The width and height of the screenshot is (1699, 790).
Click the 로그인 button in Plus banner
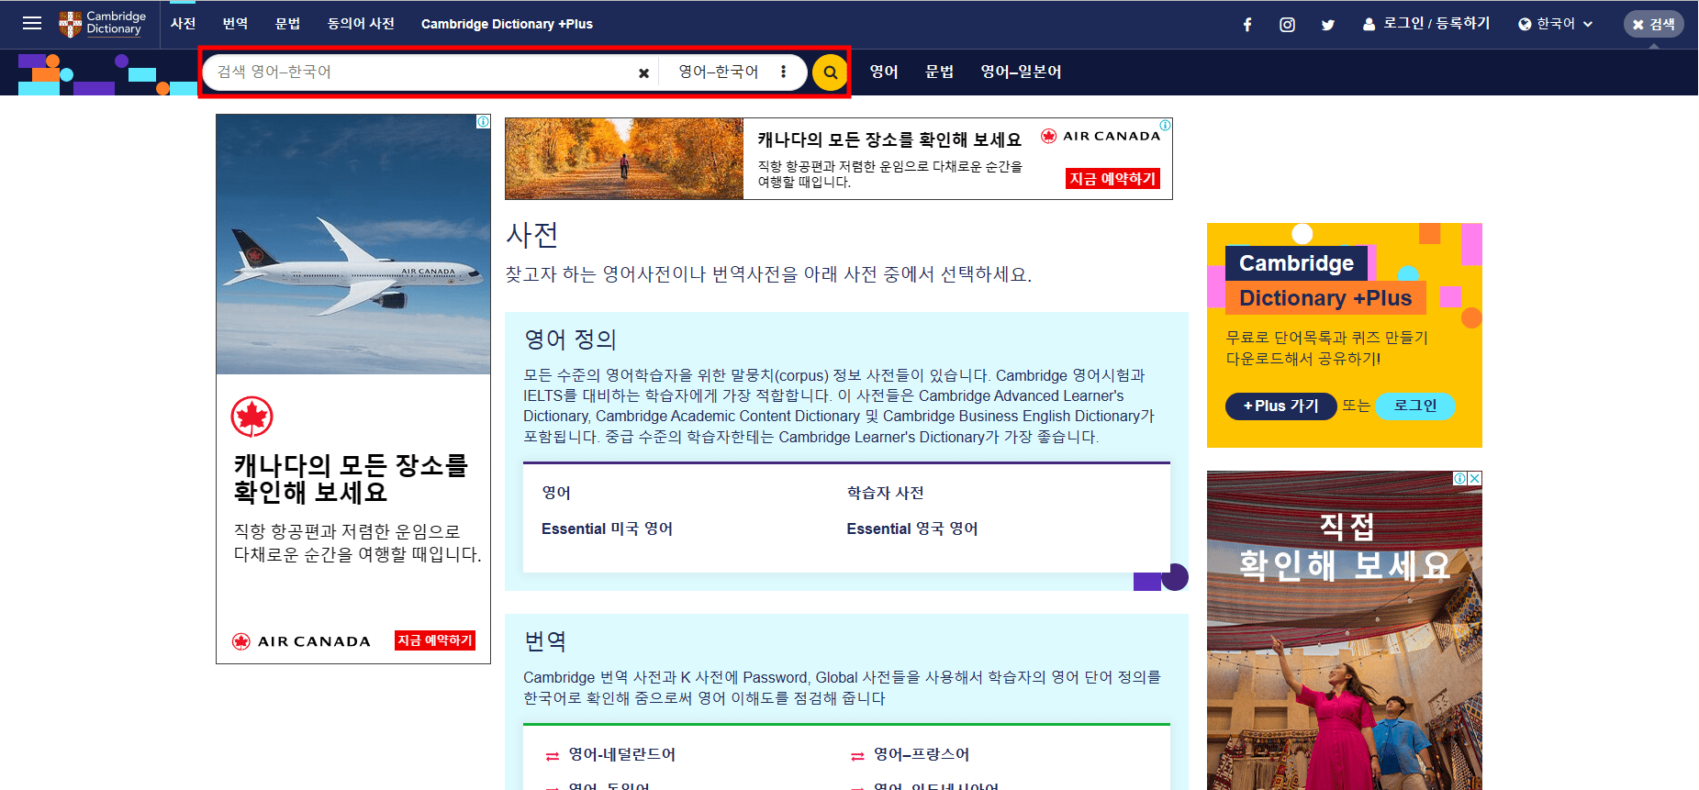tap(1414, 406)
